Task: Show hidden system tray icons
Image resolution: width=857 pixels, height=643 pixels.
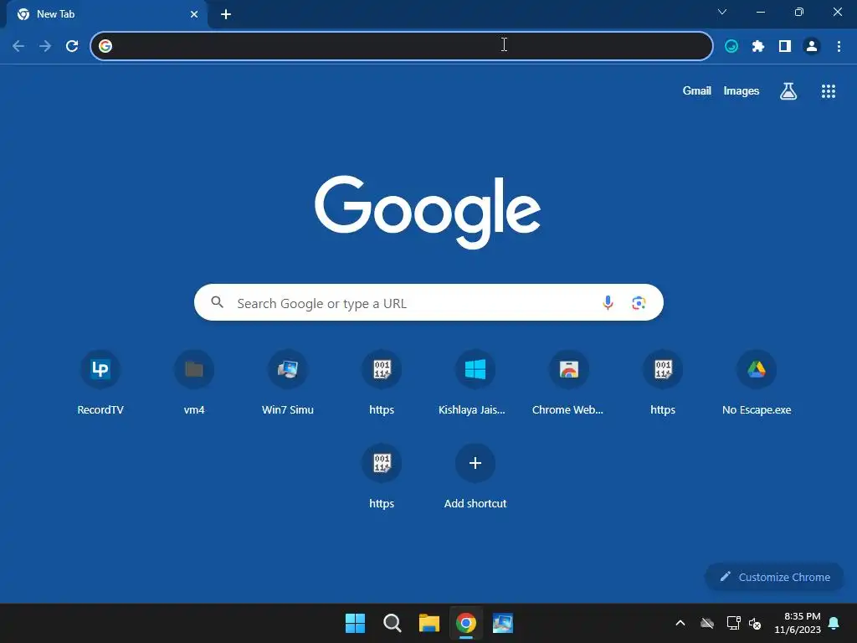Action: coord(680,623)
